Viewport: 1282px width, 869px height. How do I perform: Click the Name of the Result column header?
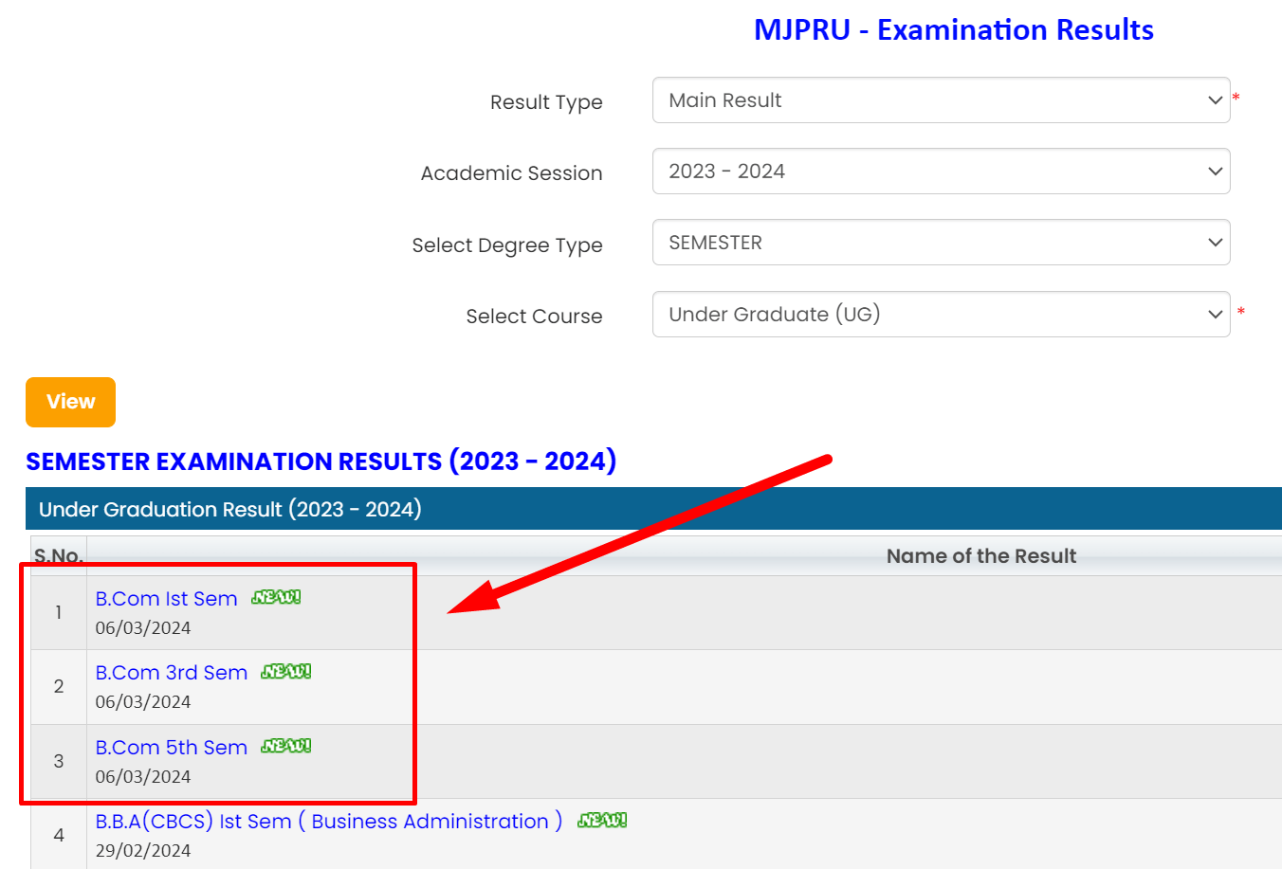click(981, 556)
